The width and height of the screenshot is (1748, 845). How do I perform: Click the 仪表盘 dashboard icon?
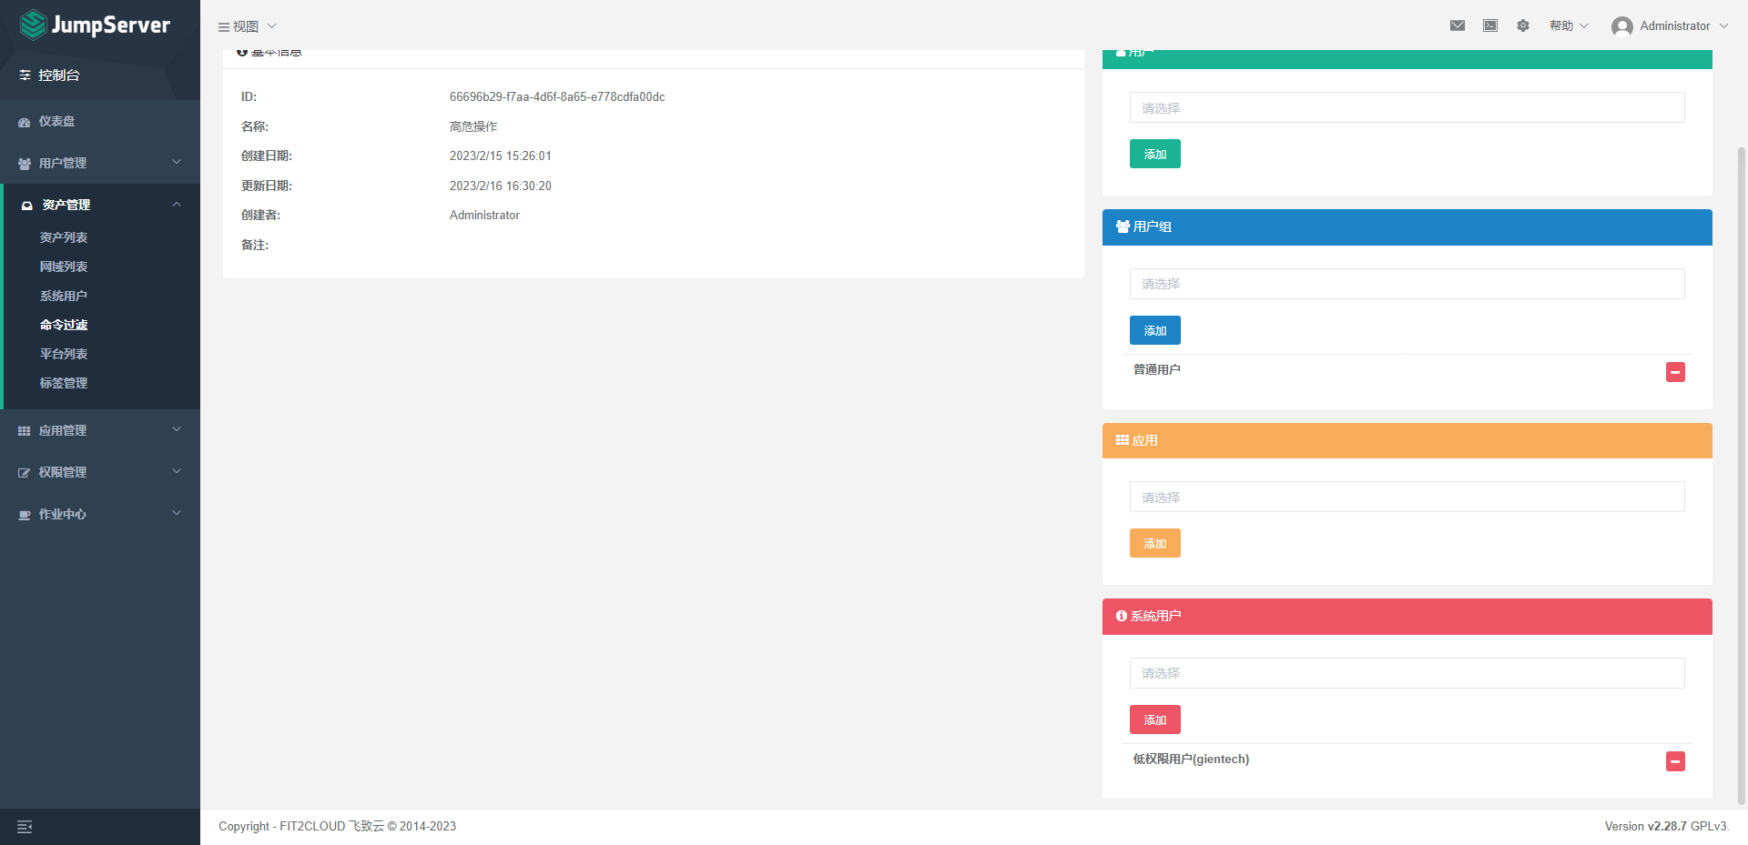point(25,122)
